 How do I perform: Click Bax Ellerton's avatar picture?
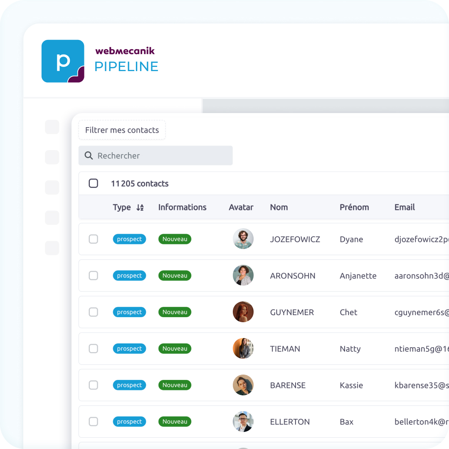[x=243, y=422]
